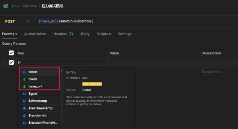Click the HTTP request icon in breadcrumb
The height and width of the screenshot is (129, 238).
pyautogui.click(x=6, y=6)
